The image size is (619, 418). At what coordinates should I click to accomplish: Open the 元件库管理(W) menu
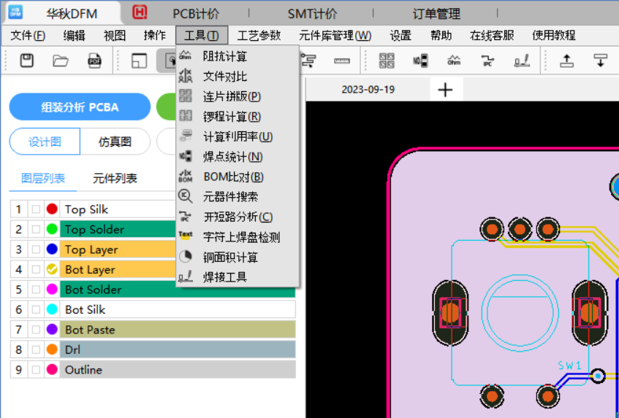pos(335,36)
